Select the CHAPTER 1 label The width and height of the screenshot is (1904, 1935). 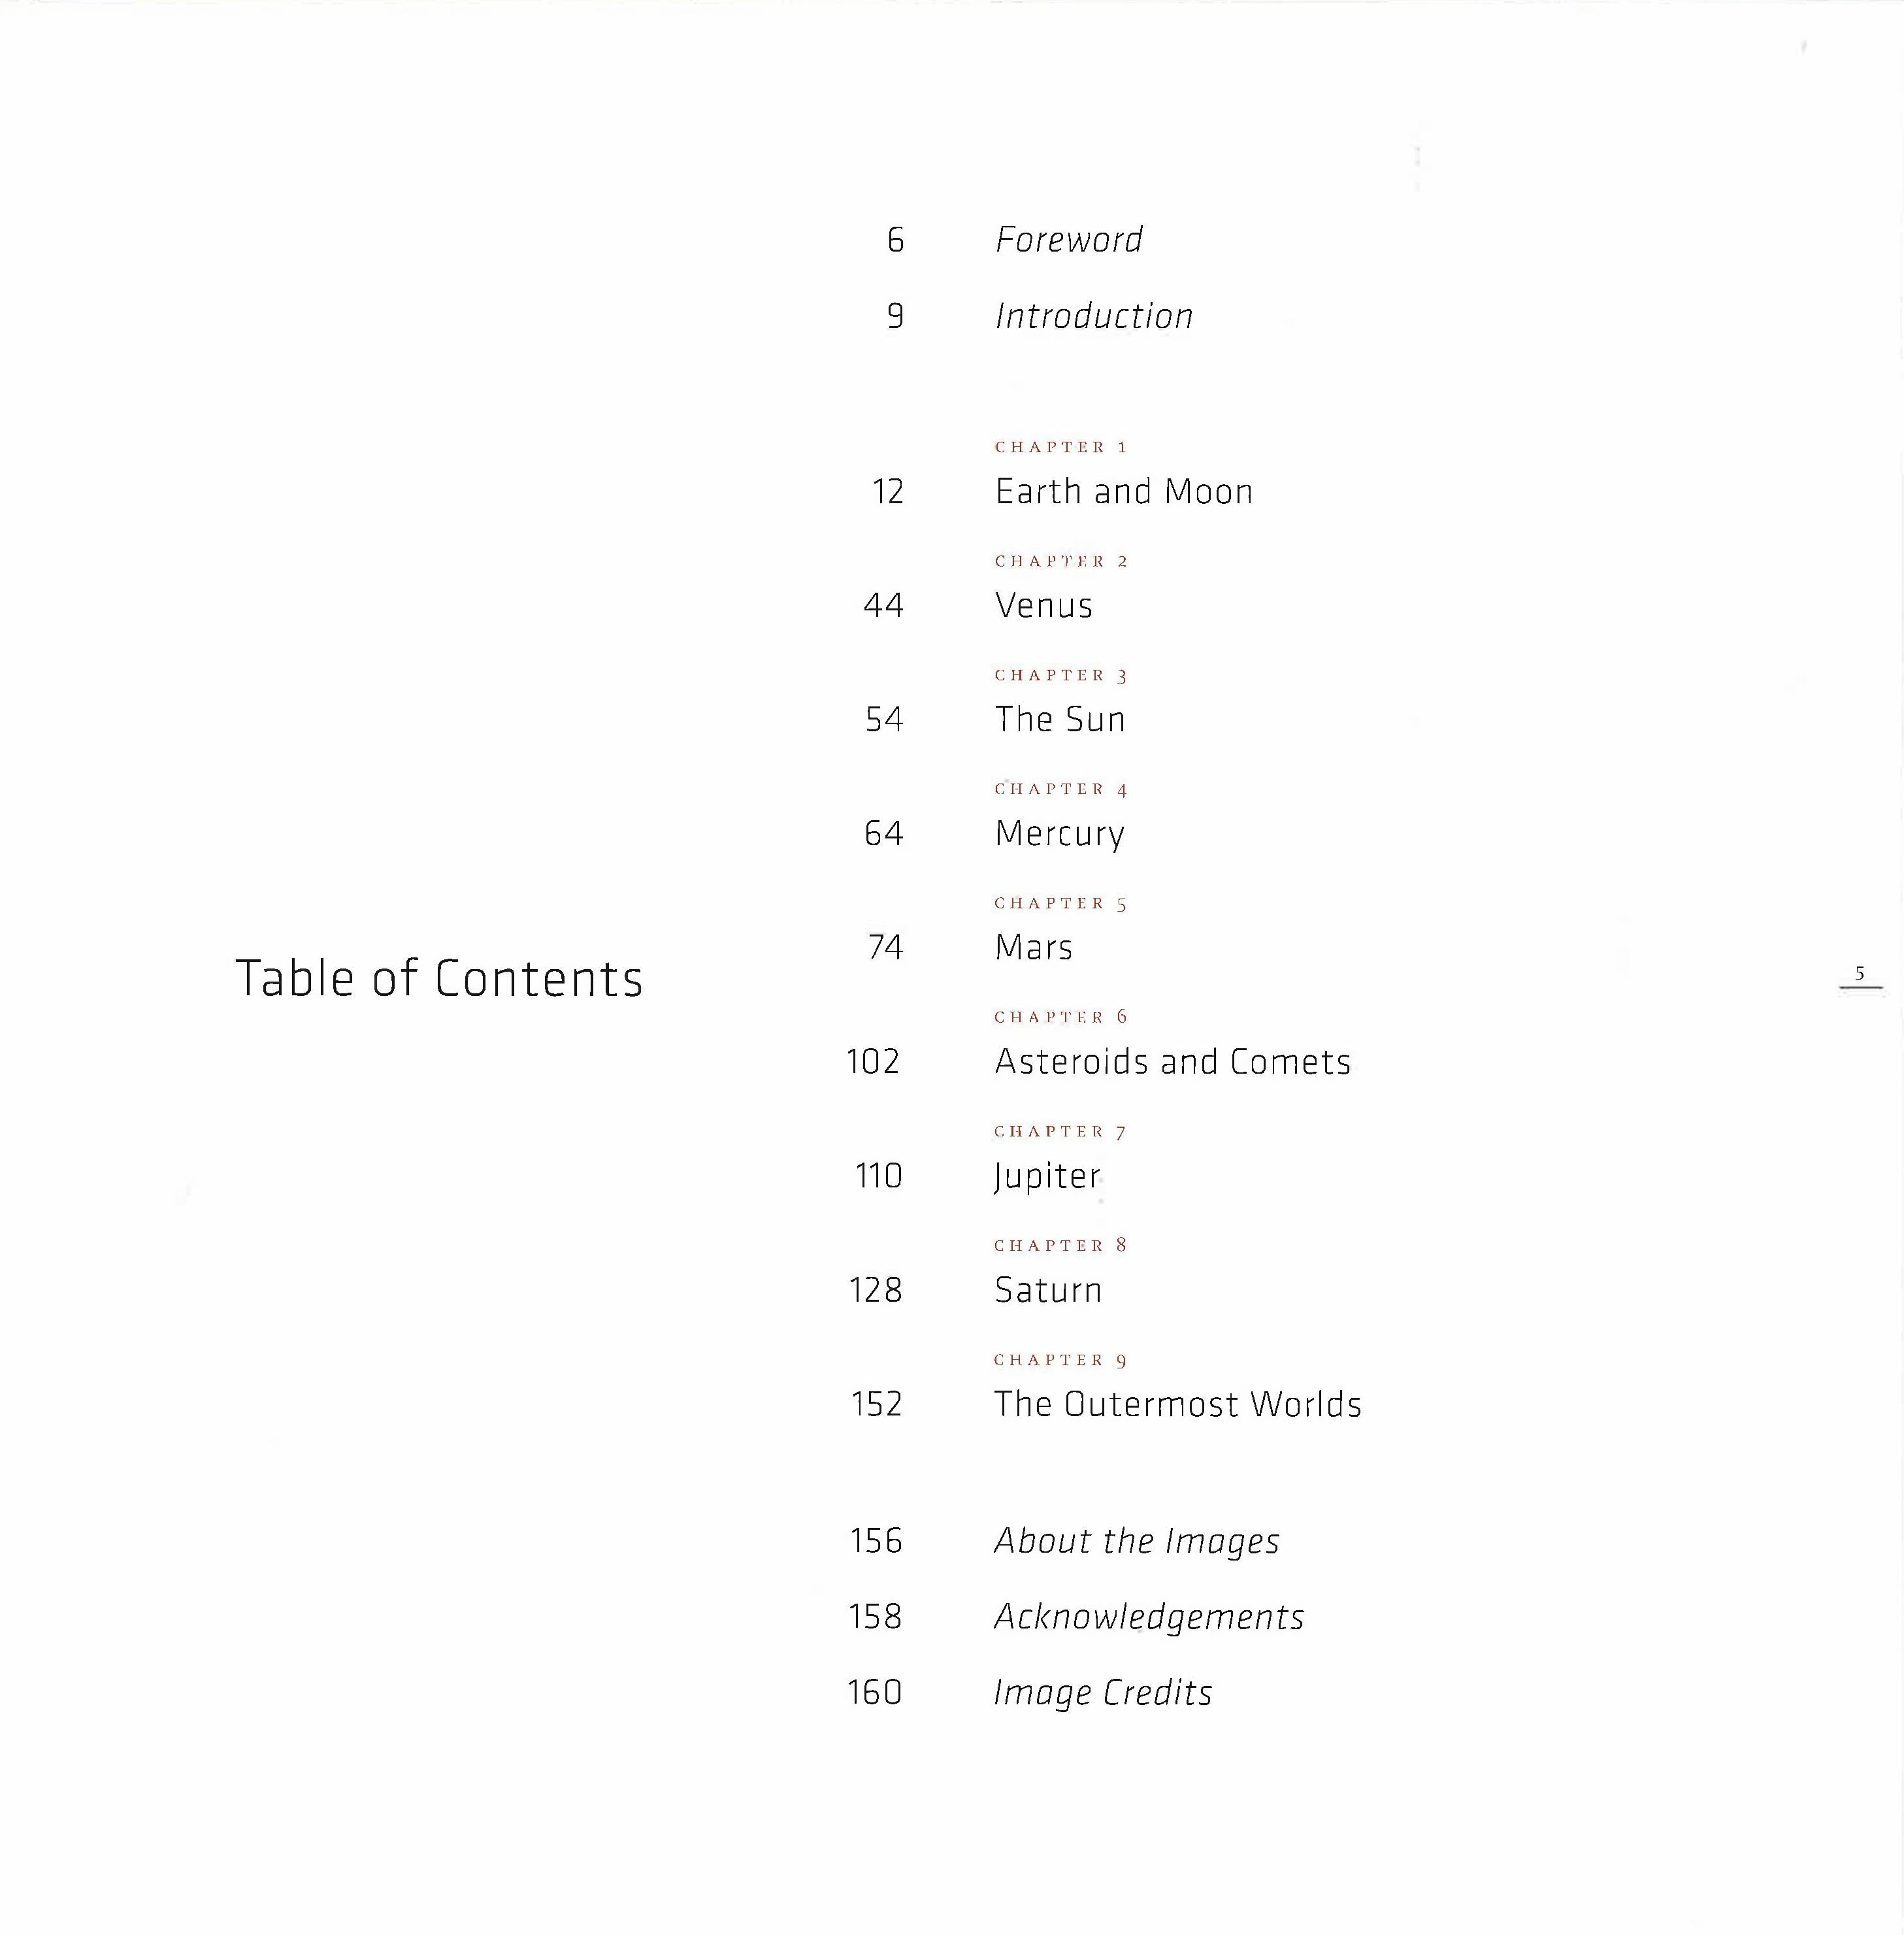point(1061,447)
